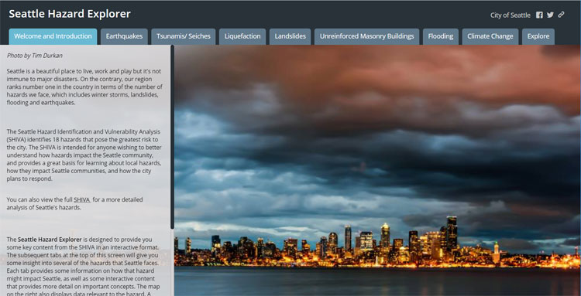Switch to the Climate Change tab

pos(490,36)
